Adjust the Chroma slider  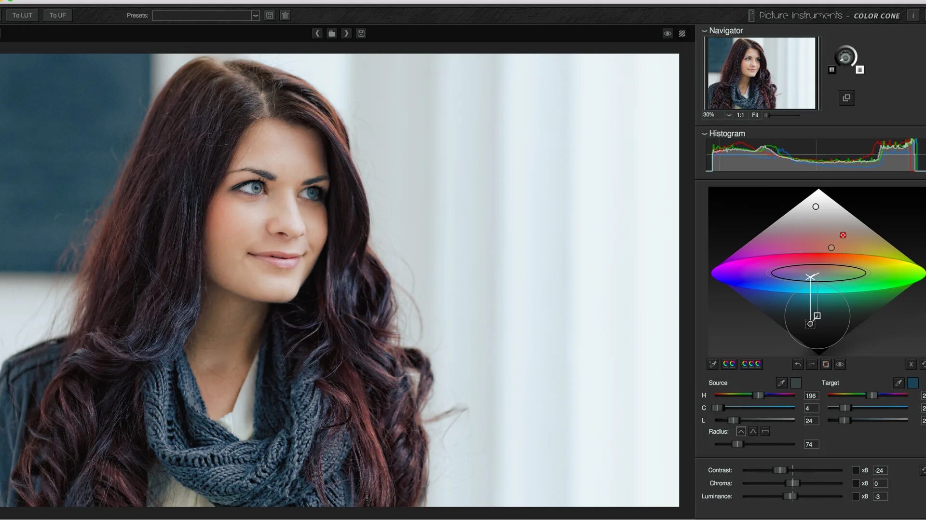click(792, 483)
